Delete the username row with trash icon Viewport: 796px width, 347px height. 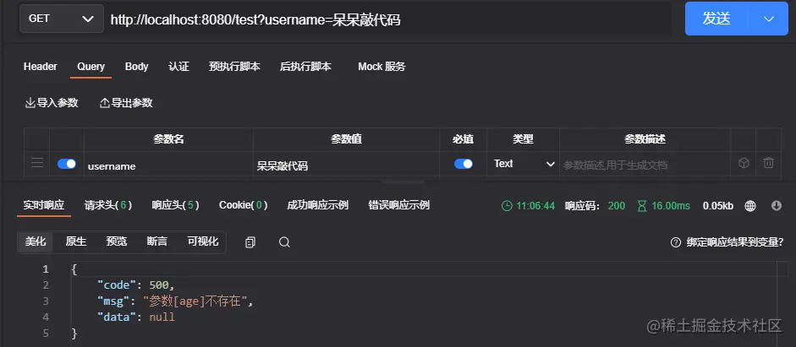coord(769,163)
